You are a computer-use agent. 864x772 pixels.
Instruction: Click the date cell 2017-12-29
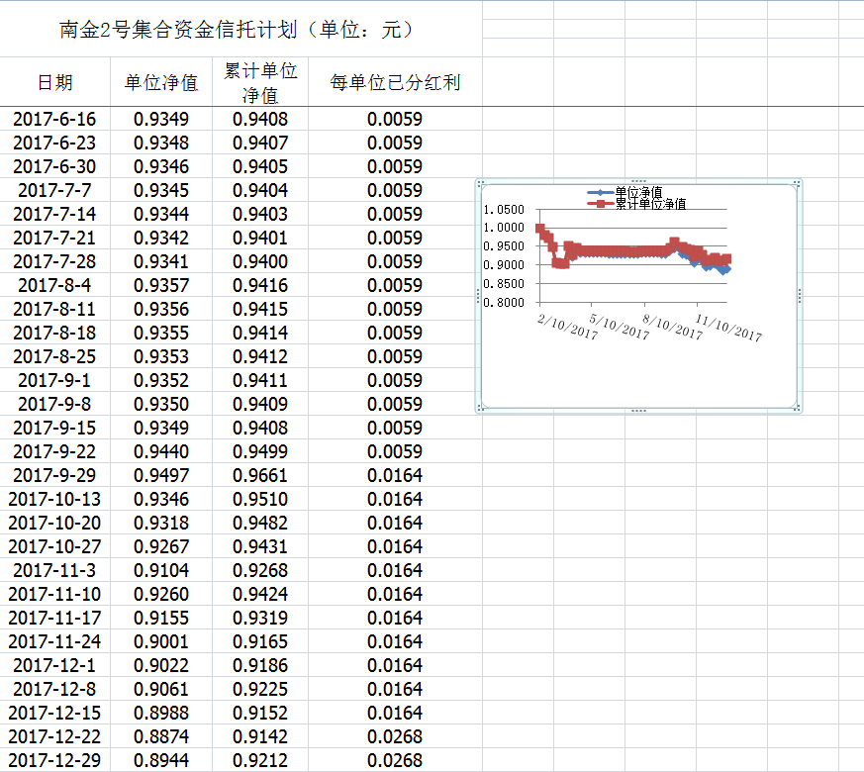(x=54, y=761)
